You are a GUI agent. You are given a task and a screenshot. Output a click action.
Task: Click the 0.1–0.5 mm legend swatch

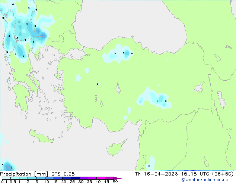click(x=6, y=178)
